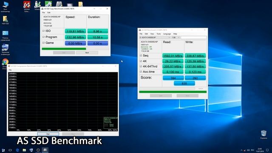Click the ISO speed value 119,81 MB/s
Screen dimensions: 272x153
pos(75,31)
